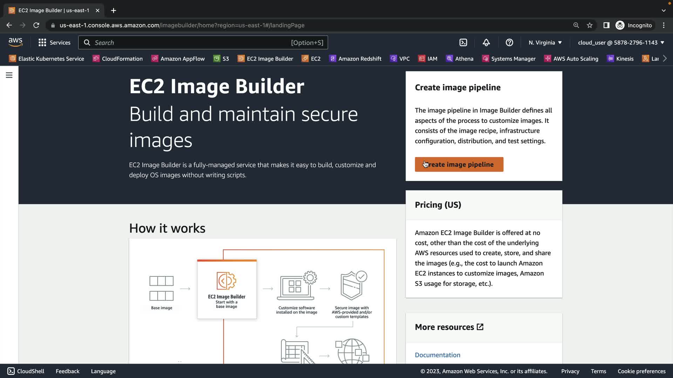Expand the N. Virginia region dropdown

click(x=545, y=43)
